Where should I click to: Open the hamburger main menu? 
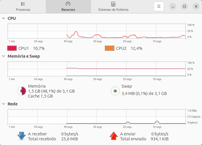159,6
